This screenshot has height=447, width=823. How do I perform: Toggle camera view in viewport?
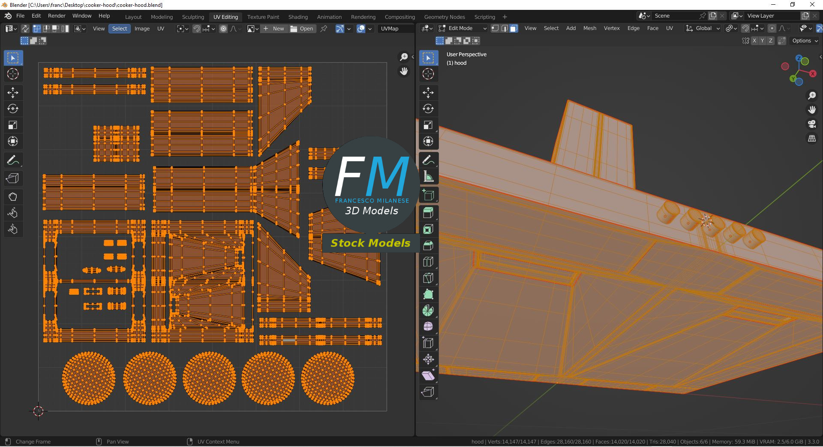click(812, 124)
